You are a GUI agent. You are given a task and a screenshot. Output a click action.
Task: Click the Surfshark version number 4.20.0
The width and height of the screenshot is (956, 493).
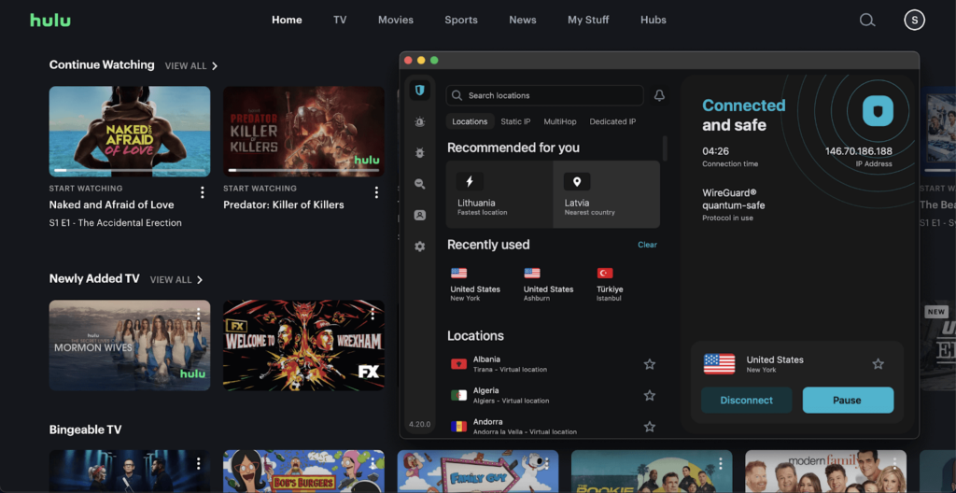coord(419,424)
